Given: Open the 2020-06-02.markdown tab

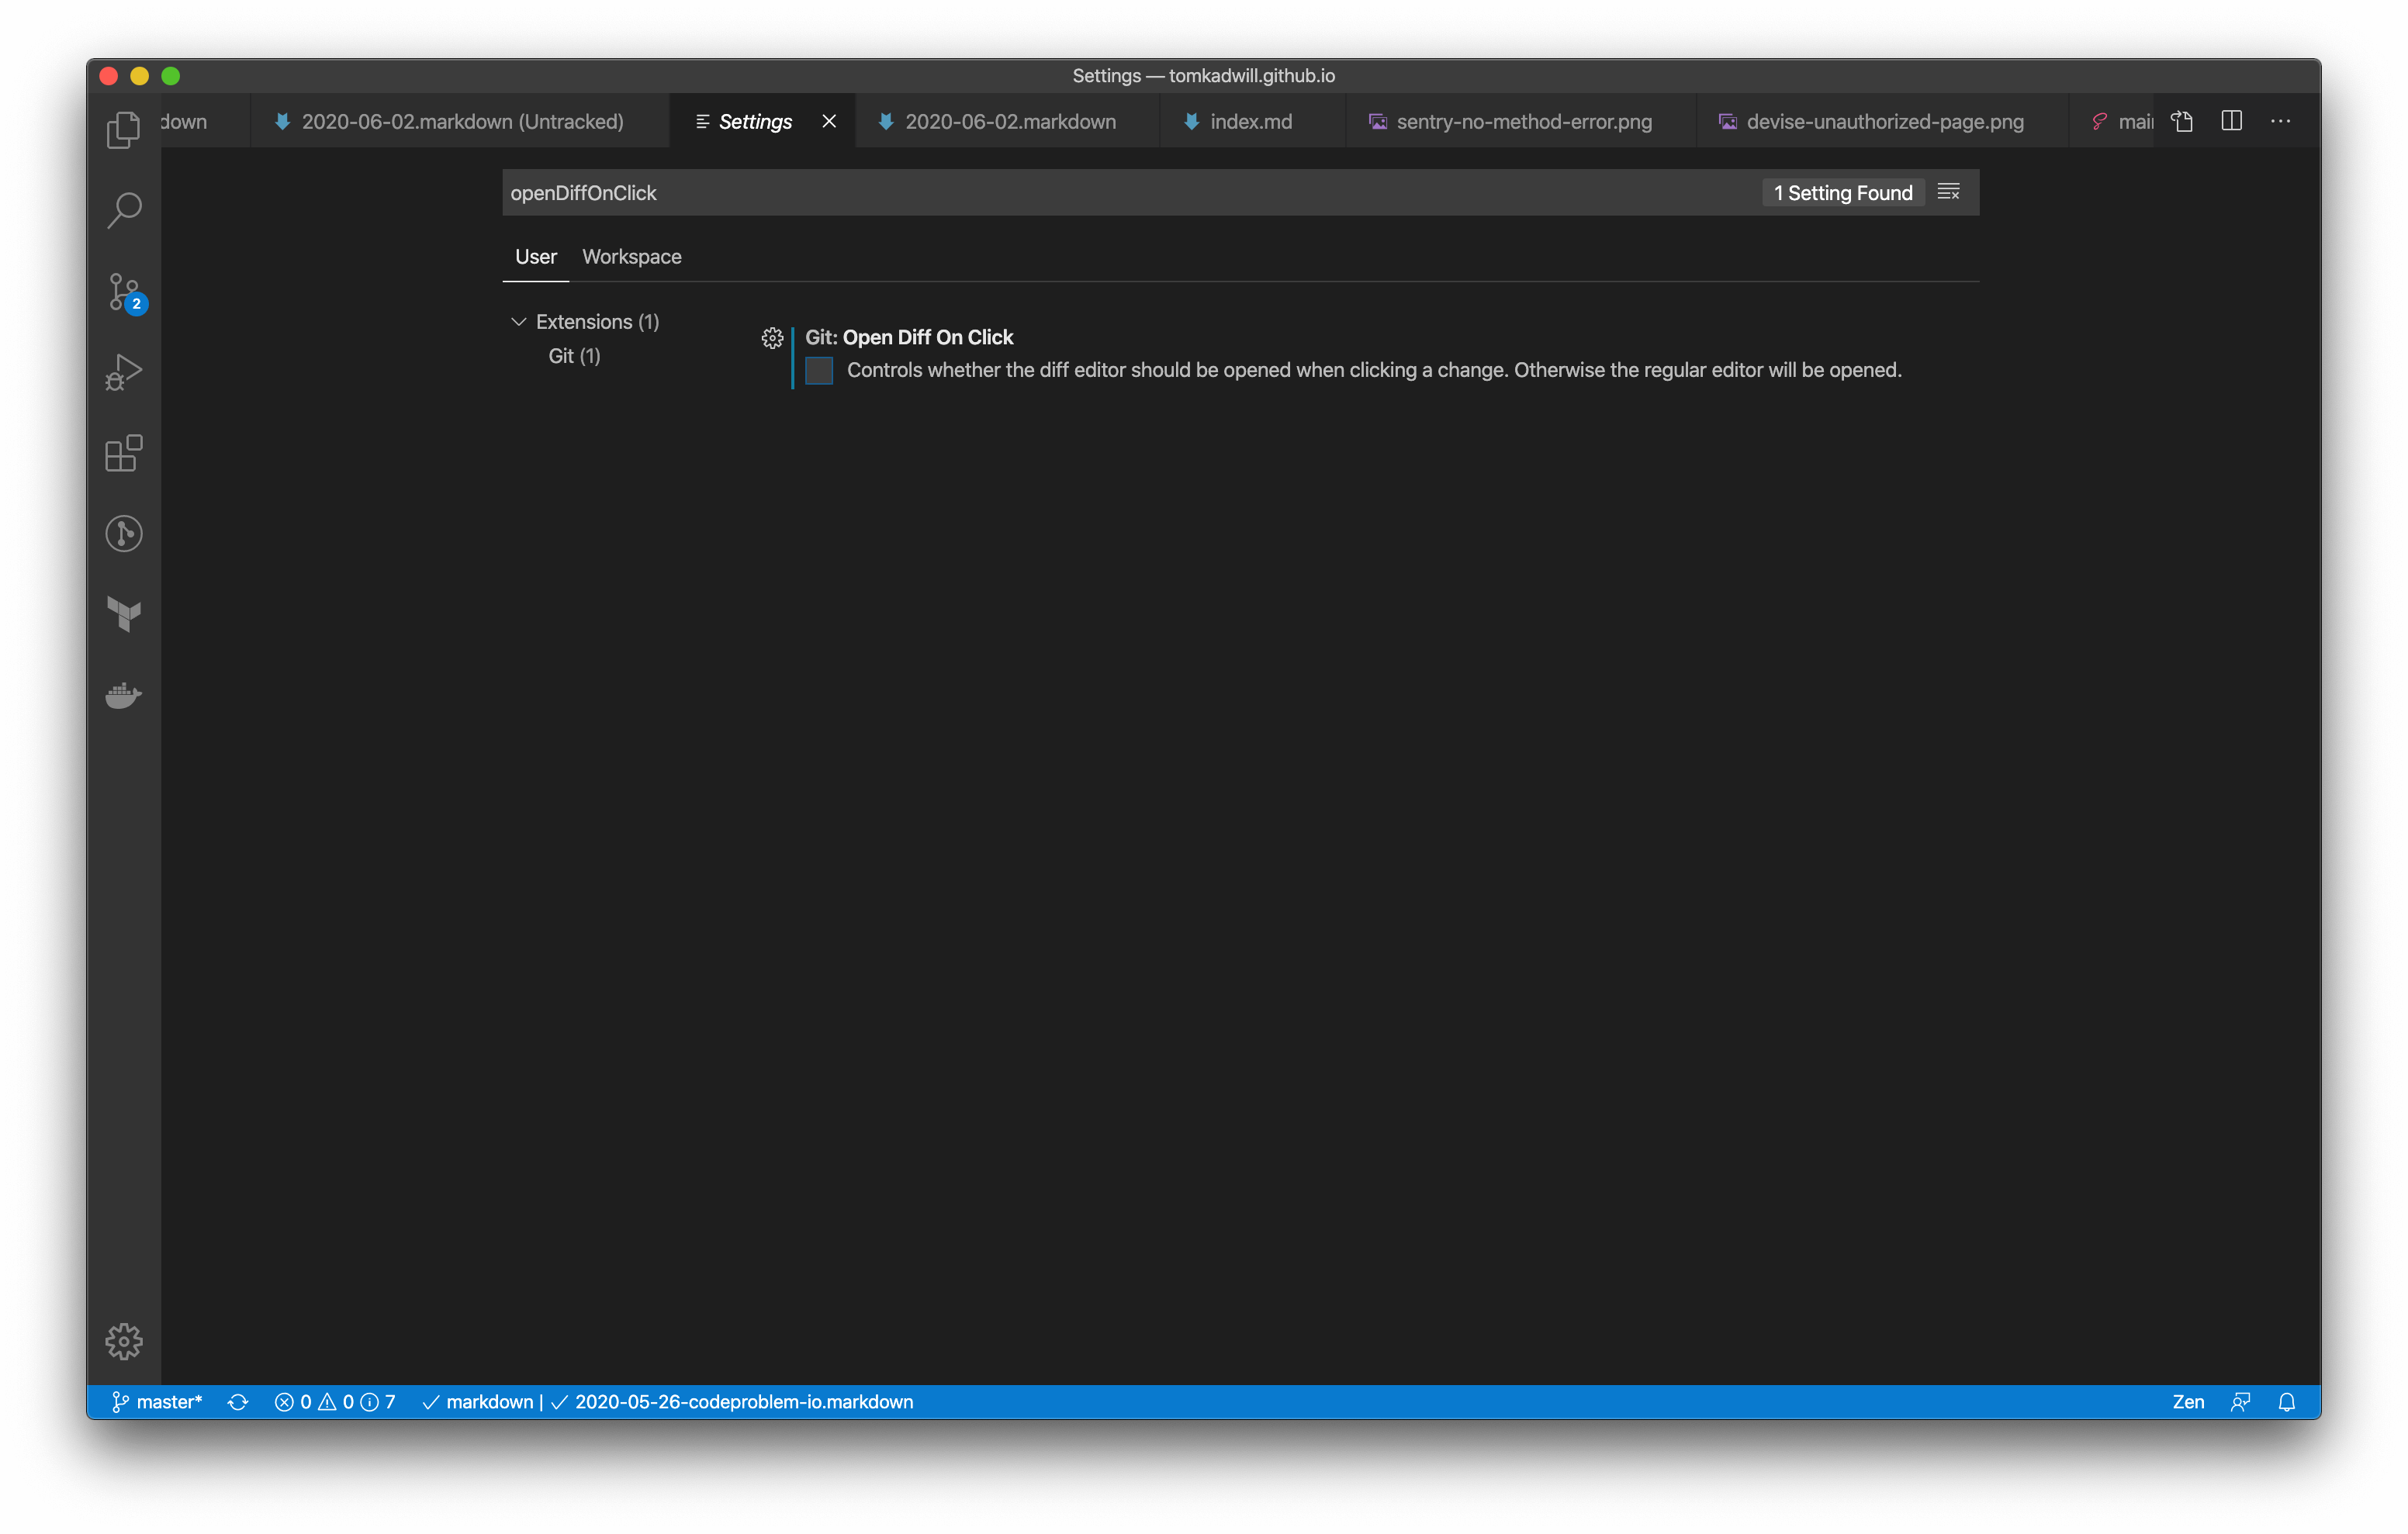Looking at the screenshot, I should click(x=1008, y=121).
